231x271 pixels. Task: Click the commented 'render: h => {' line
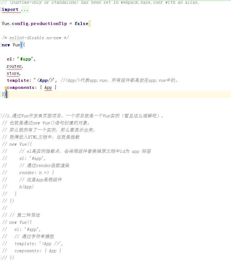tap(36, 173)
